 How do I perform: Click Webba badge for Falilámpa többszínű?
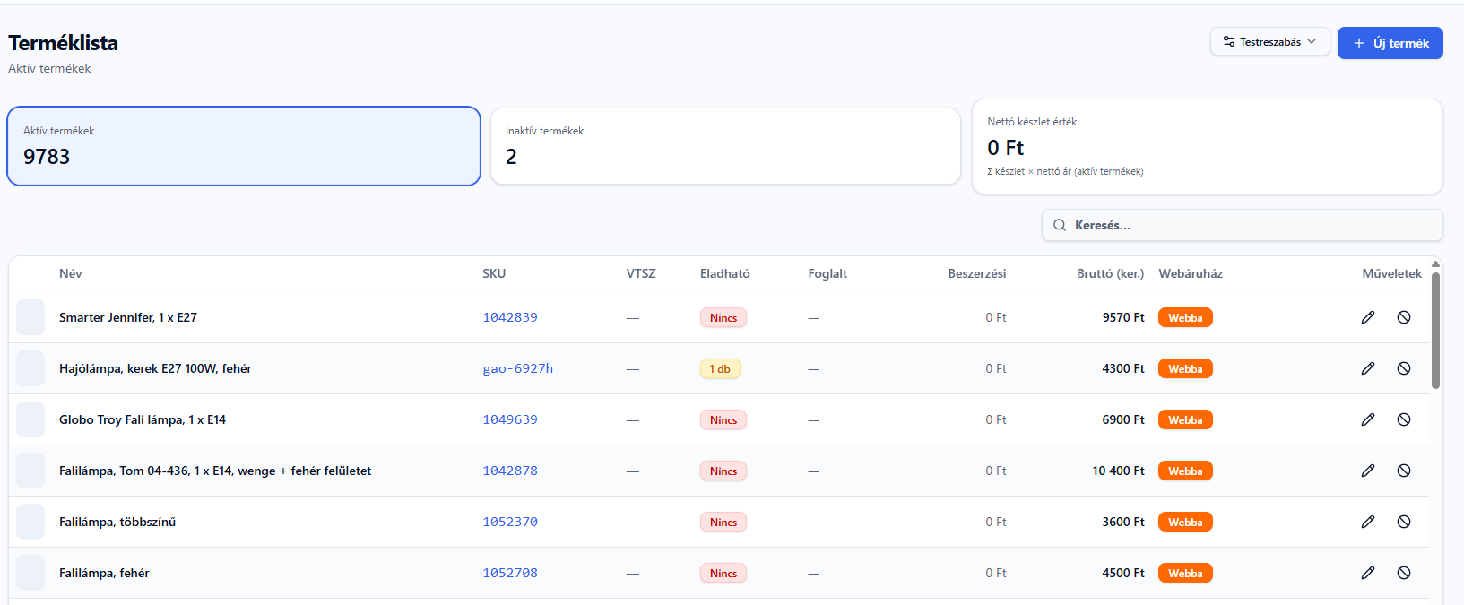click(x=1185, y=522)
